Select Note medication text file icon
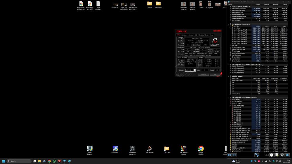Image resolution: width=292 pixels, height=164 pixels. (x=98, y=6)
